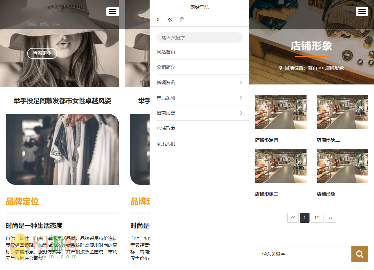Screen dimensions: 374x270
Task: Expand the 招商加盟 submenu arrow
Action: tap(241, 113)
